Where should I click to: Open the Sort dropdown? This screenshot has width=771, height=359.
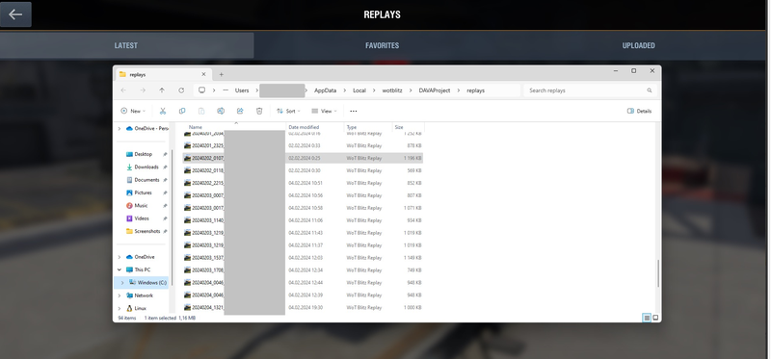point(288,111)
